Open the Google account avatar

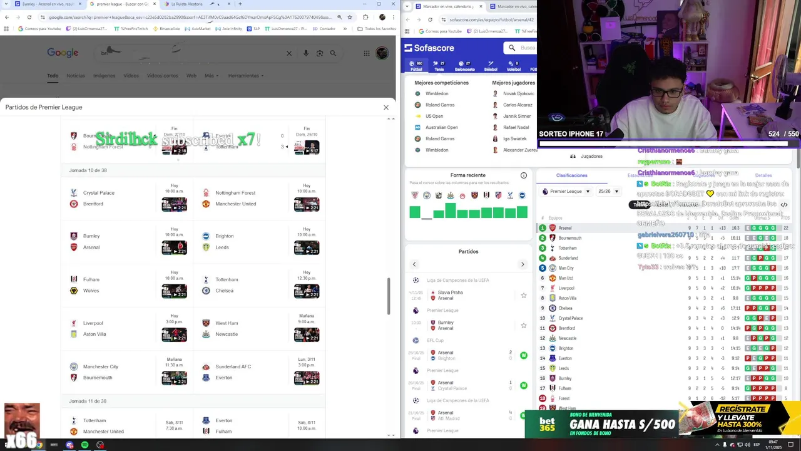coord(382,53)
